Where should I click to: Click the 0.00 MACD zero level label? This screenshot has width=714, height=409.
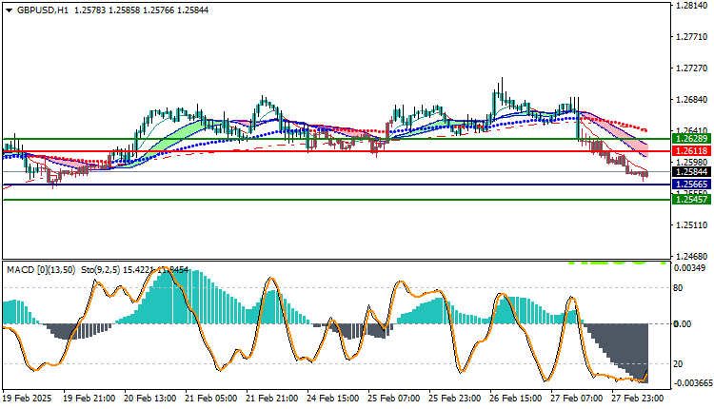point(683,324)
